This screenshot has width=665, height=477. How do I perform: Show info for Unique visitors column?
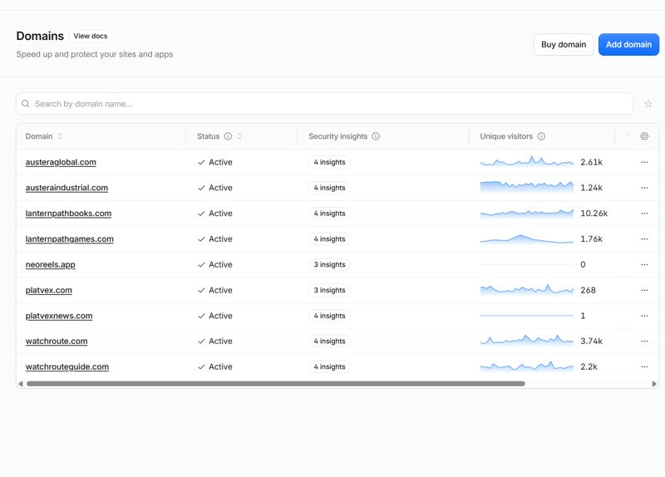click(541, 136)
